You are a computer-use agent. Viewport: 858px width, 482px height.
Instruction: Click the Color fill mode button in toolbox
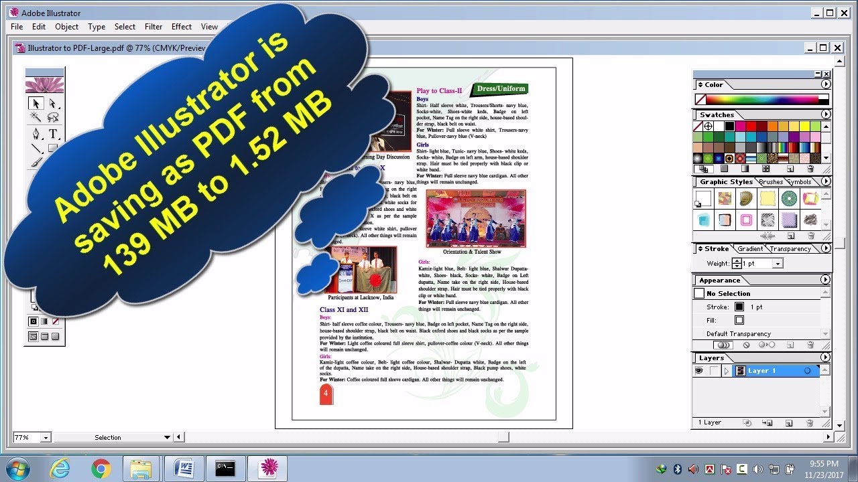(34, 321)
